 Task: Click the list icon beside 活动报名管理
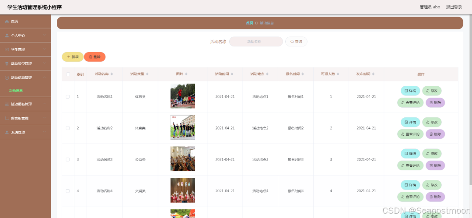click(7, 104)
